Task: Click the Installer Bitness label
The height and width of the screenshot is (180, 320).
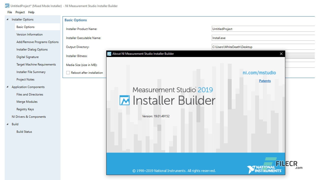Action: pyautogui.click(x=77, y=56)
